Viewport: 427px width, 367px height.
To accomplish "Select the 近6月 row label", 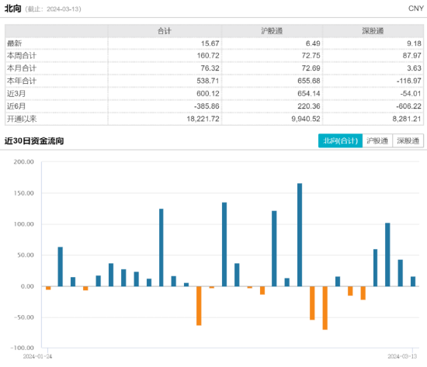I will pyautogui.click(x=16, y=106).
